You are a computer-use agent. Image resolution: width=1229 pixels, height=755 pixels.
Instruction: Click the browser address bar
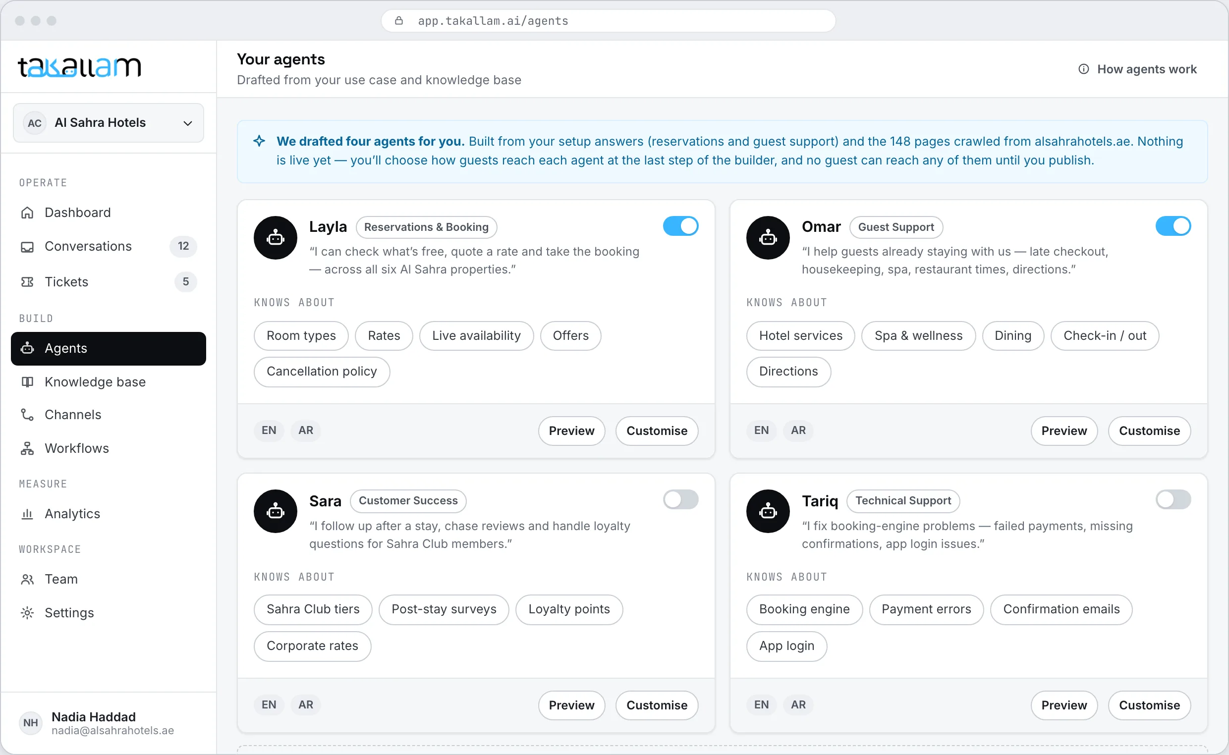click(x=608, y=20)
